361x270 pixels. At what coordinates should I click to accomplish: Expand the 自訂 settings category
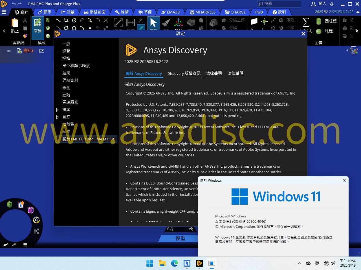tap(57, 117)
